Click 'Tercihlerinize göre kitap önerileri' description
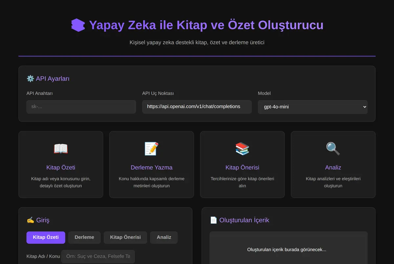 [x=242, y=182]
